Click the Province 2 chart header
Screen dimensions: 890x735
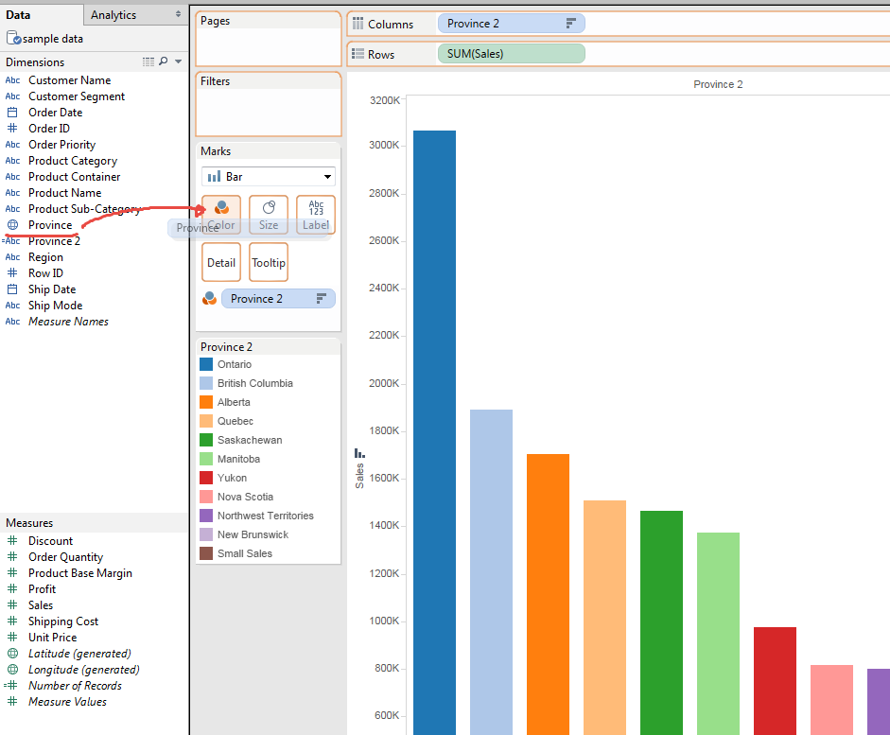718,84
